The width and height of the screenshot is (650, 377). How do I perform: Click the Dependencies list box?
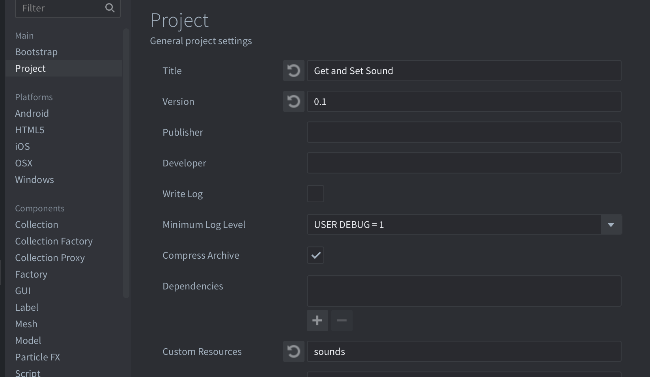pos(464,291)
